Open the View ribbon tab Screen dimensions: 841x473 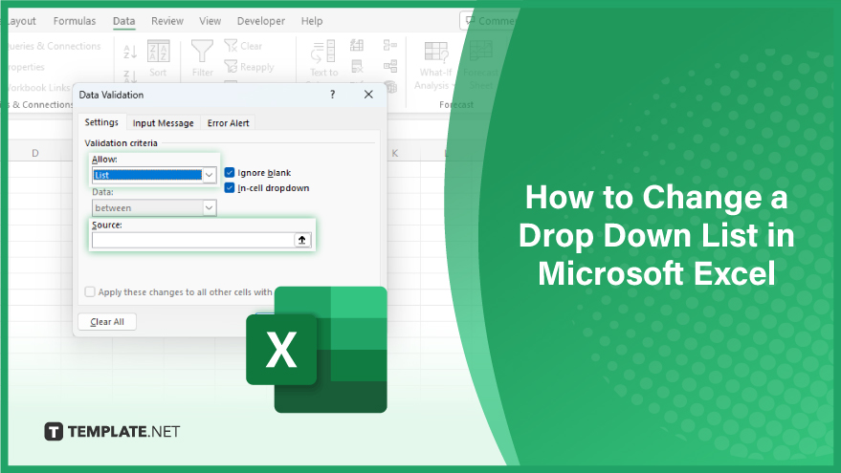(210, 21)
